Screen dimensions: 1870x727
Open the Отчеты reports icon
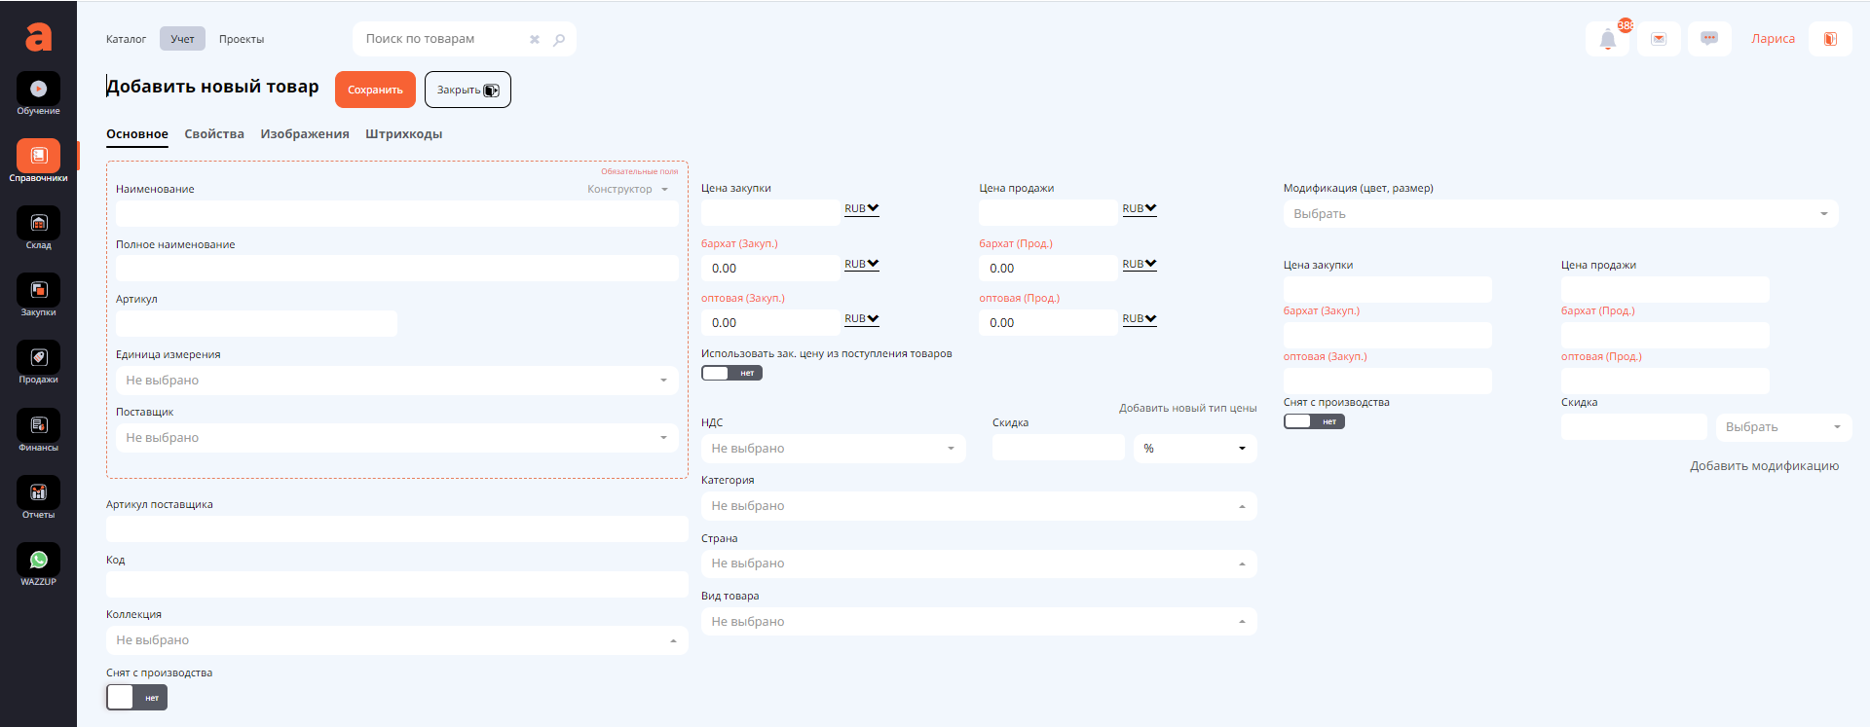point(38,493)
